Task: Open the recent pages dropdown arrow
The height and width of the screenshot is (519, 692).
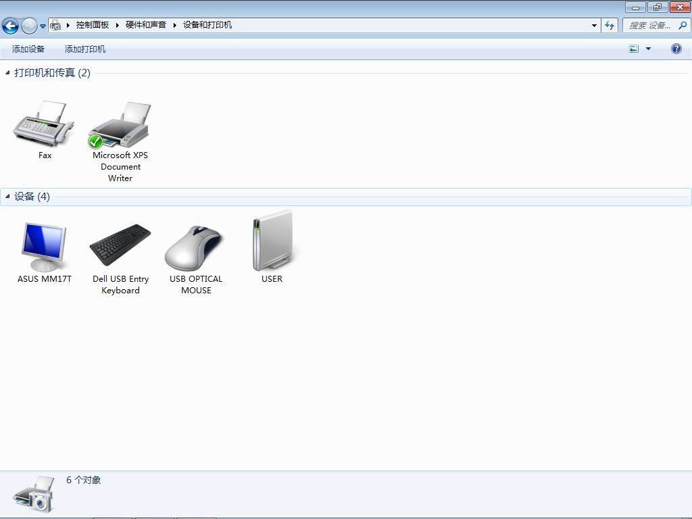Action: [43, 26]
